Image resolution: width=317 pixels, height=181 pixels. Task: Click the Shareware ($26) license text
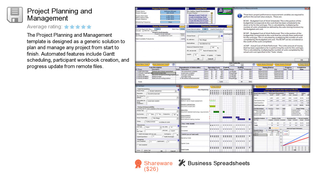(158, 166)
